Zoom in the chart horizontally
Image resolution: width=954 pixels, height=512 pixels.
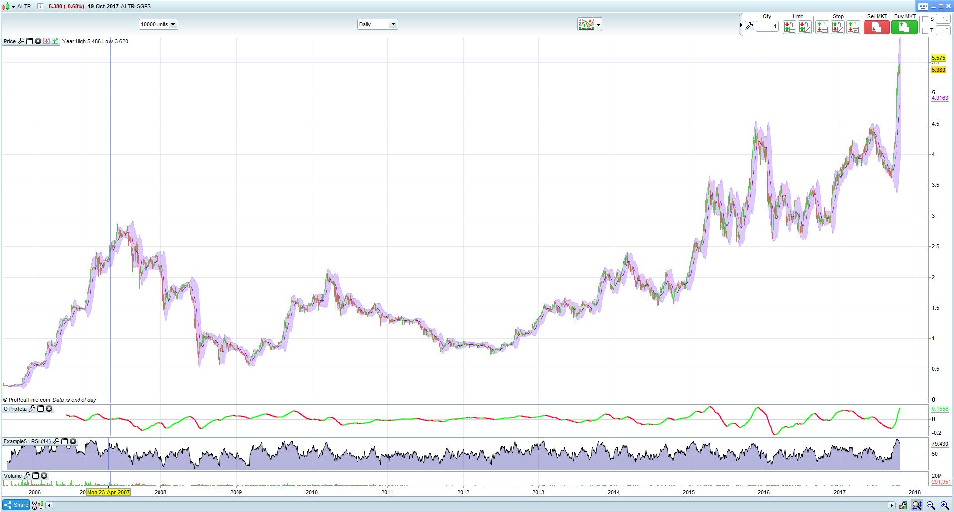(945, 505)
